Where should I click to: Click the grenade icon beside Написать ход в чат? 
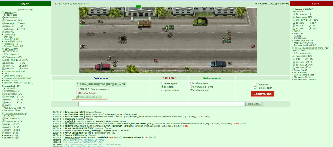click(x=78, y=97)
